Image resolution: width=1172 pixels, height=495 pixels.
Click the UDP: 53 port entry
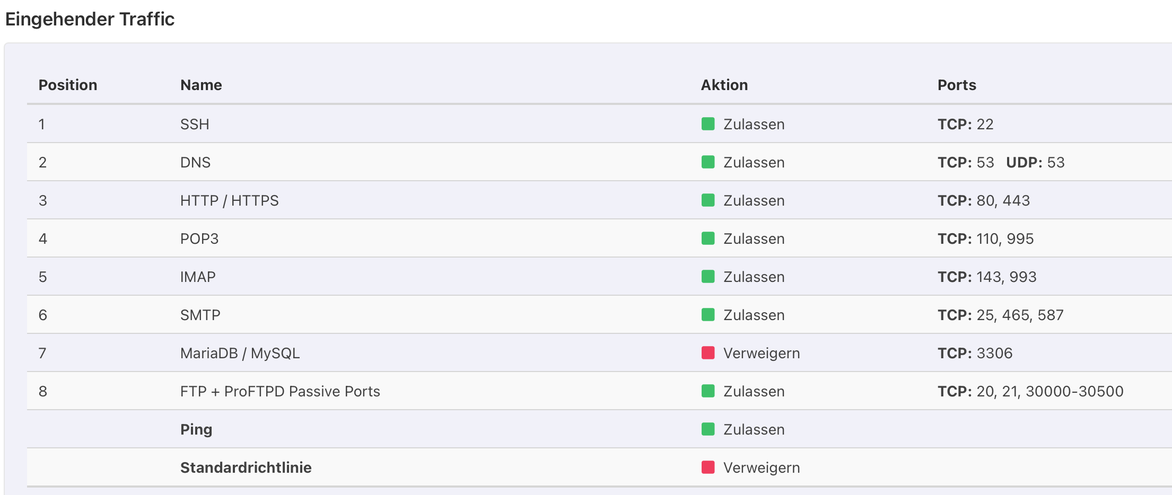(x=1035, y=162)
